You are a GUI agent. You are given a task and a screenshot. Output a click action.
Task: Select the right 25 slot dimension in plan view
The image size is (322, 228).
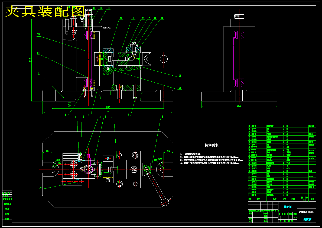click(x=168, y=151)
